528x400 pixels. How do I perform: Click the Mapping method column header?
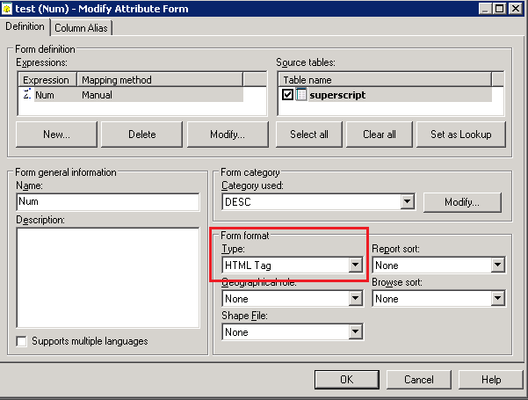coord(160,80)
